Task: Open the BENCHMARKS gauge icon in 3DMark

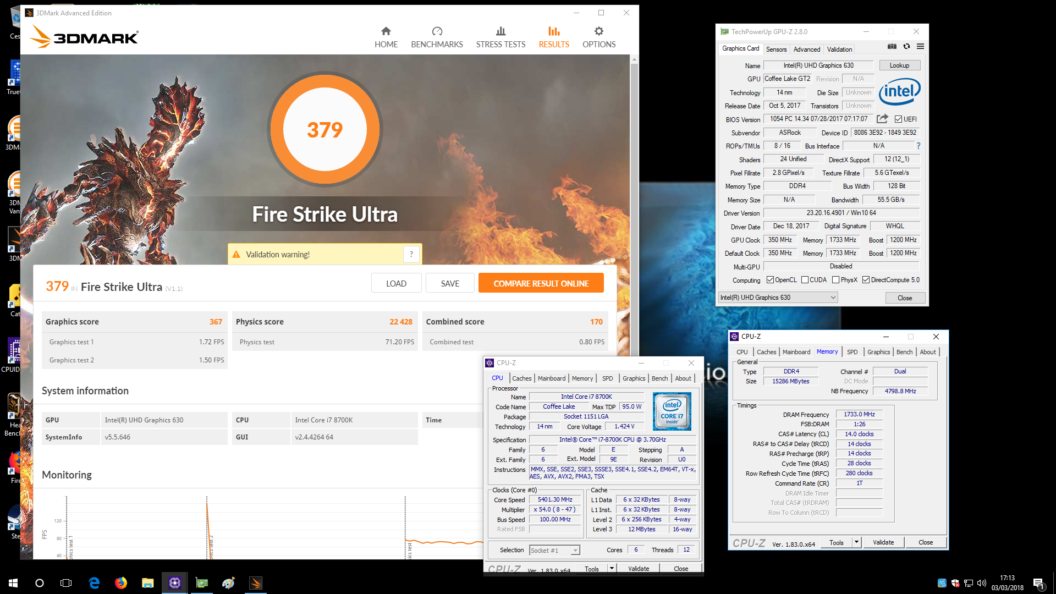Action: point(437,31)
